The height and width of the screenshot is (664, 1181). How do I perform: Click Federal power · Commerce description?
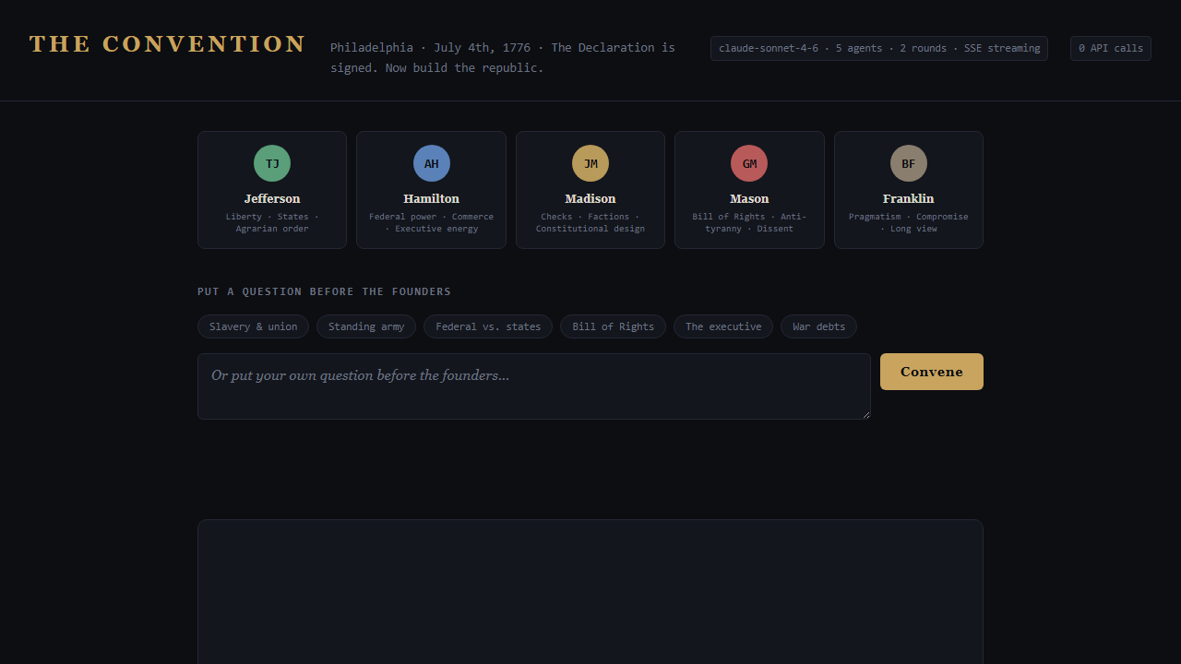pyautogui.click(x=432, y=222)
